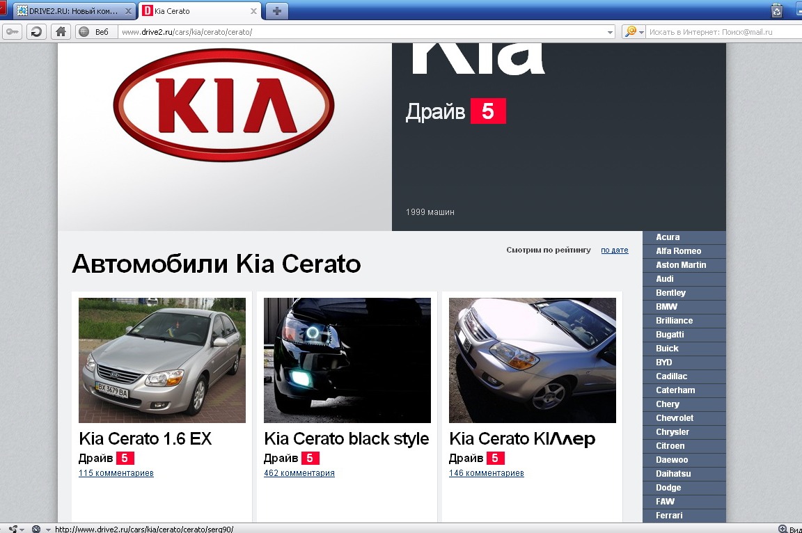Open the Kia Cerato black style photo

(x=347, y=360)
